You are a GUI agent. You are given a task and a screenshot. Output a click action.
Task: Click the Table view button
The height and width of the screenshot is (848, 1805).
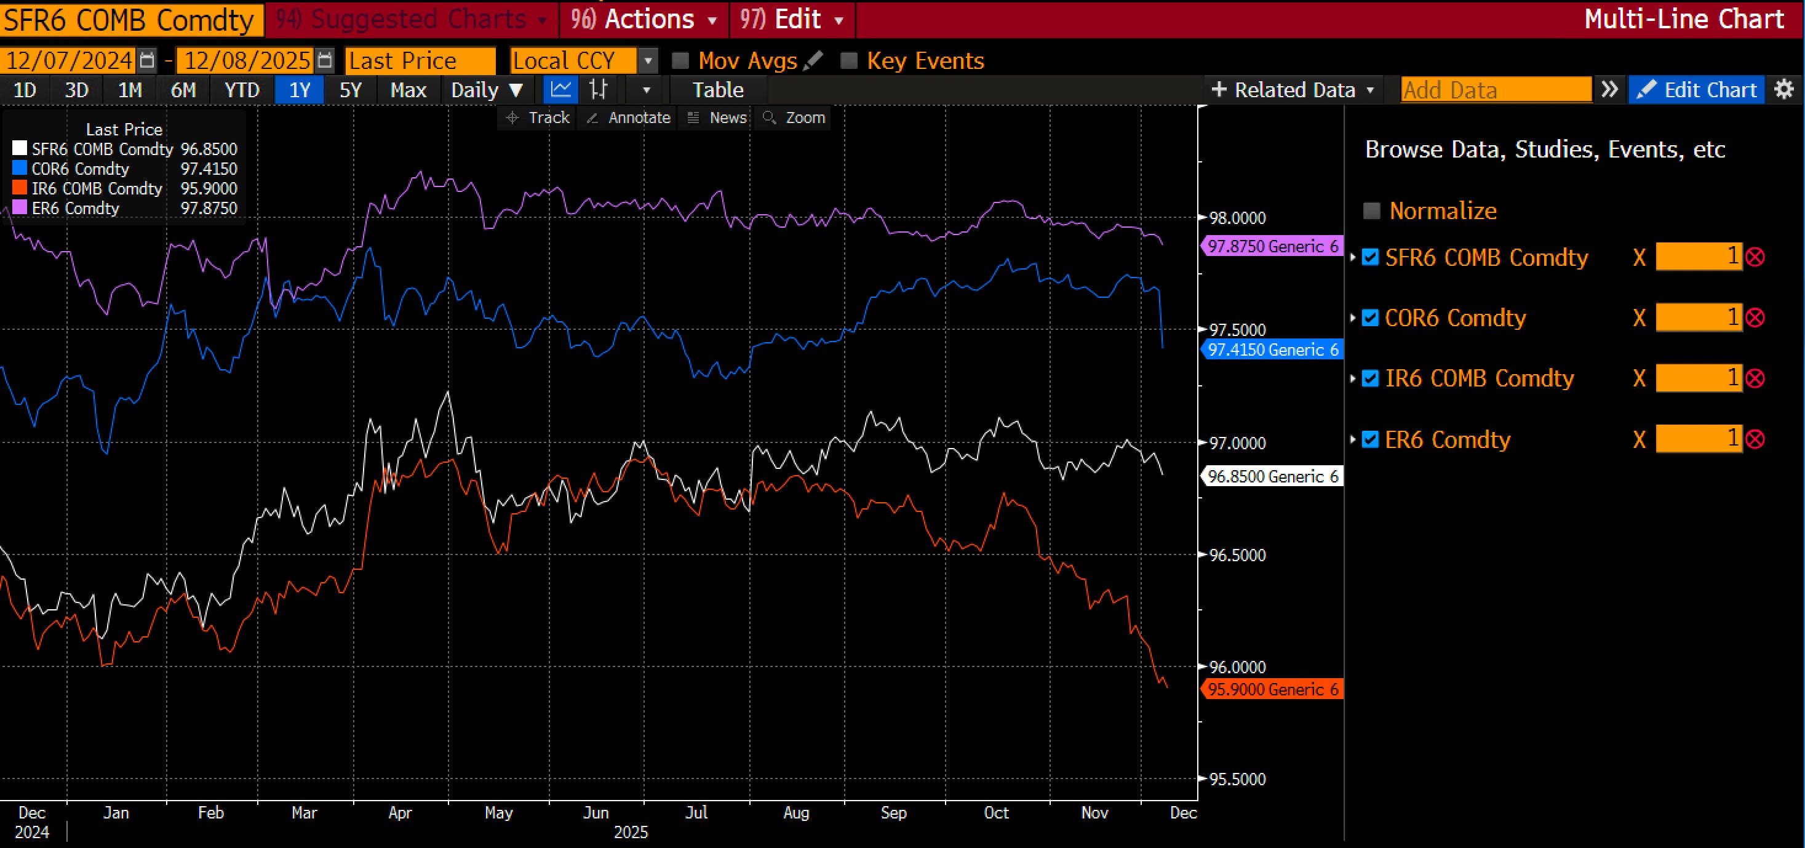tap(717, 90)
